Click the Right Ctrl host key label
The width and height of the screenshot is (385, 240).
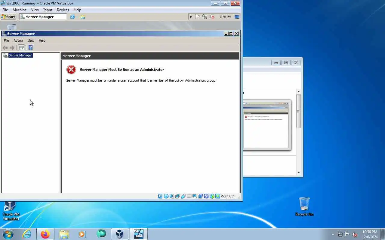tap(228, 196)
